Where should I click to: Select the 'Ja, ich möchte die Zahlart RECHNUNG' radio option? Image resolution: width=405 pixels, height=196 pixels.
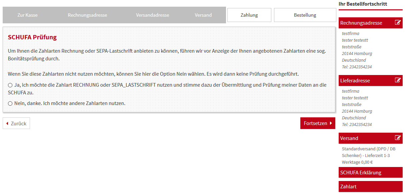[10, 85]
